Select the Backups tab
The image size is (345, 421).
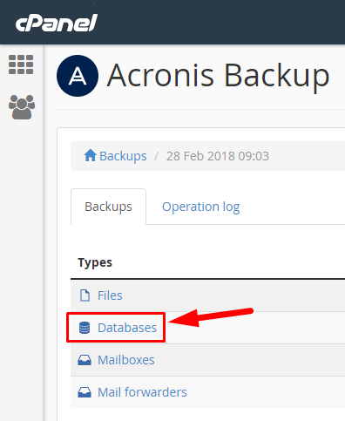108,207
